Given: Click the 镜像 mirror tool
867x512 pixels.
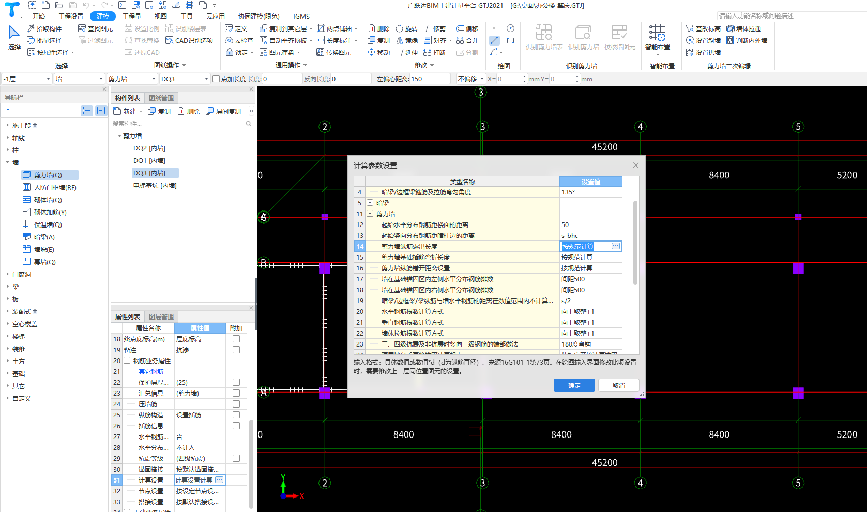Looking at the screenshot, I should point(407,40).
